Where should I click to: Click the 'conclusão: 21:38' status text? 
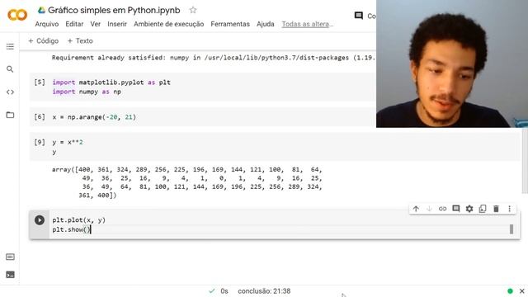coord(264,291)
